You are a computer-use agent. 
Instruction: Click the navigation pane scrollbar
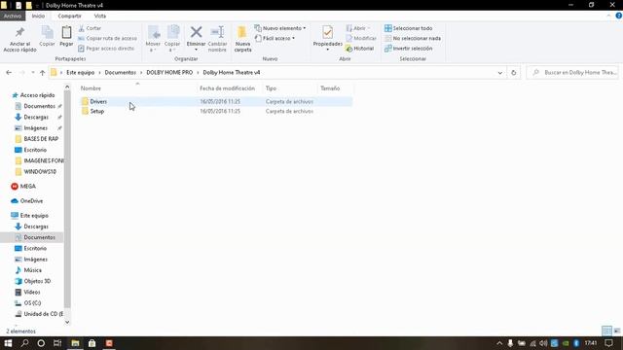click(x=67, y=198)
